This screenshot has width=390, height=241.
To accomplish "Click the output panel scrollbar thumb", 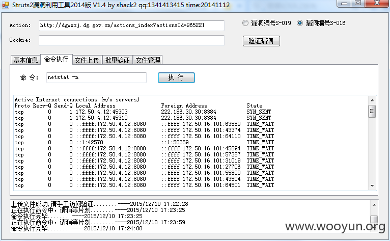I will click(372, 111).
